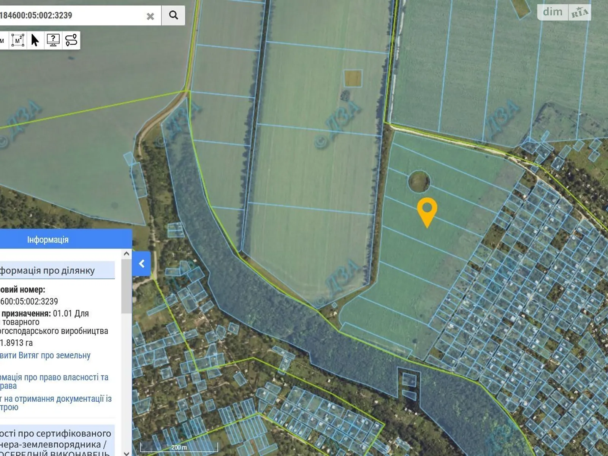Click the info panel scrollbar thumb
The image size is (608, 456).
126,287
